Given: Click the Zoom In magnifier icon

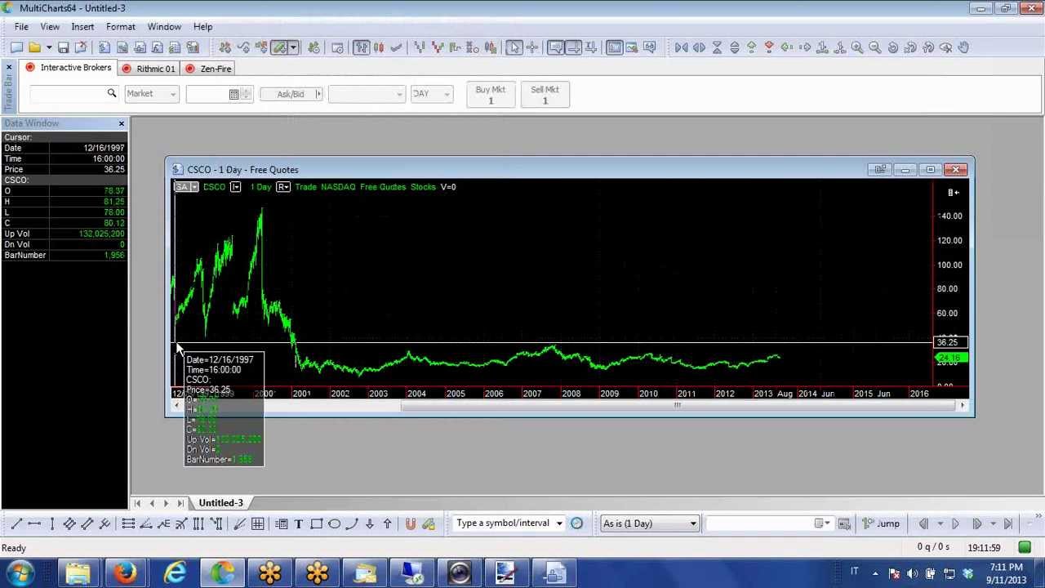Looking at the screenshot, I should [857, 47].
